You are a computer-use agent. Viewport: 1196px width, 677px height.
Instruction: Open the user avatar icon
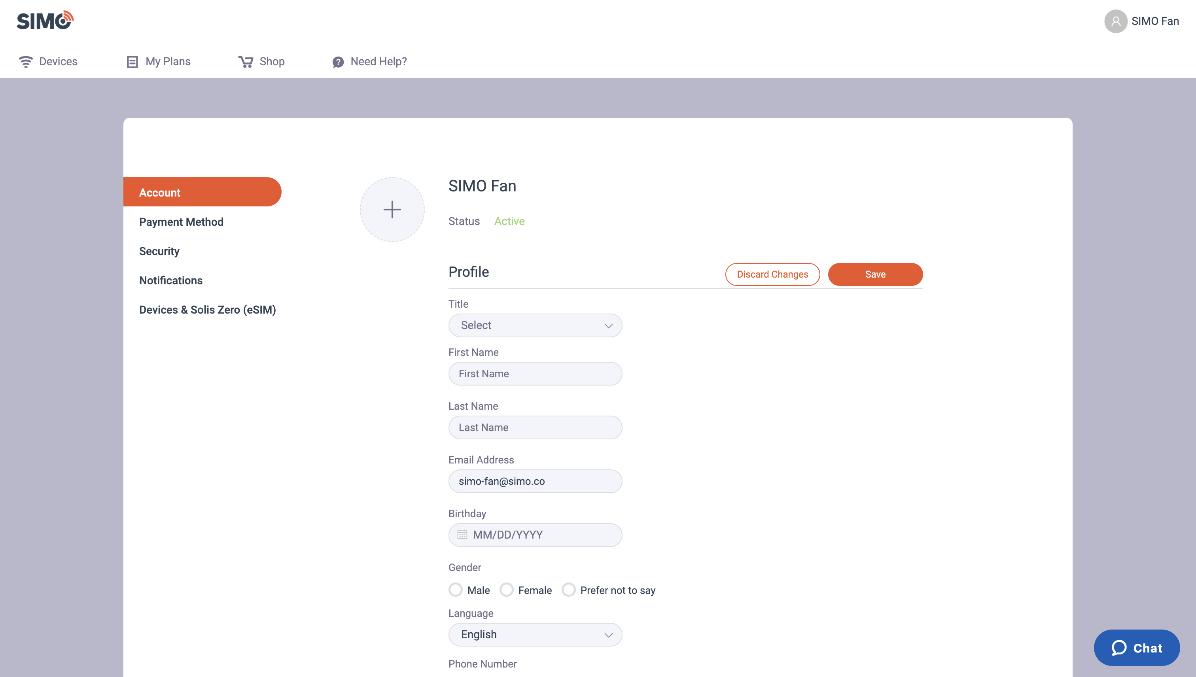click(1116, 21)
